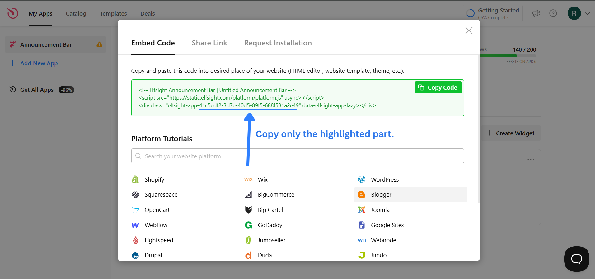Open the Templates menu
This screenshot has width=595, height=279.
point(113,14)
